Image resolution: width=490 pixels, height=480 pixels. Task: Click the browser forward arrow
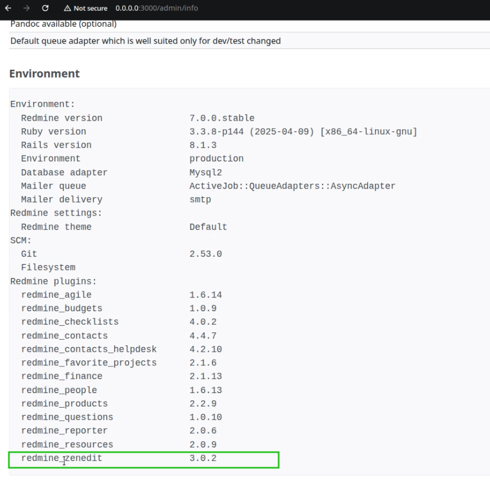pyautogui.click(x=27, y=8)
